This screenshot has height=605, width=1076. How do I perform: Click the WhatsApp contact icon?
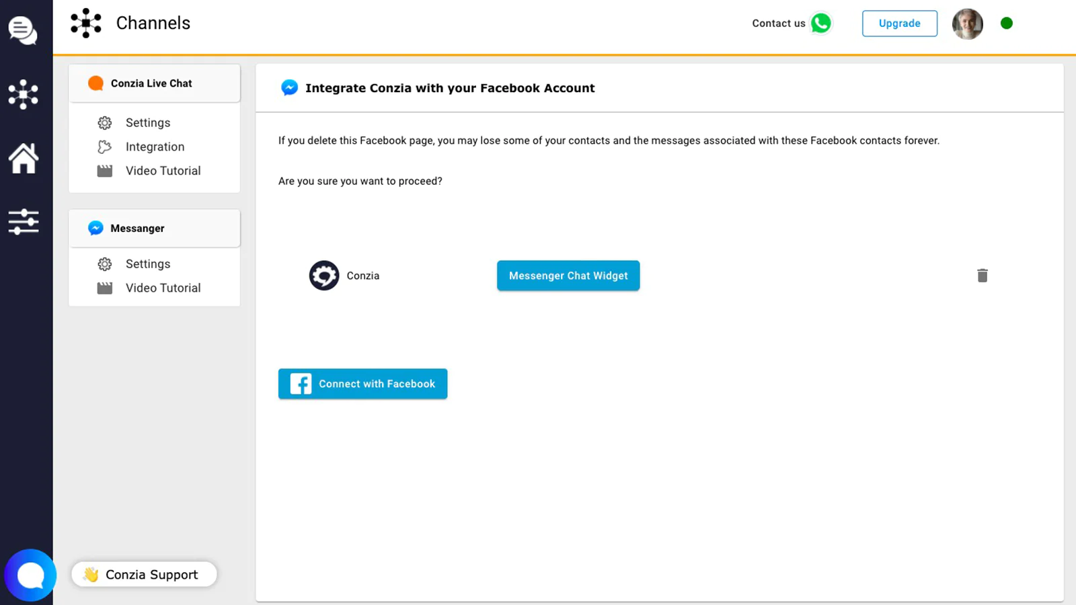click(x=820, y=24)
